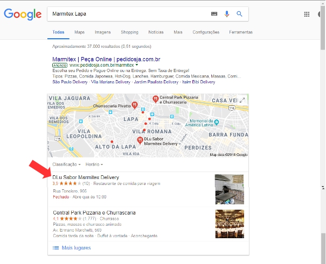Image resolution: width=326 pixels, height=264 pixels.
Task: Click the Google logo
Action: pos(23,14)
